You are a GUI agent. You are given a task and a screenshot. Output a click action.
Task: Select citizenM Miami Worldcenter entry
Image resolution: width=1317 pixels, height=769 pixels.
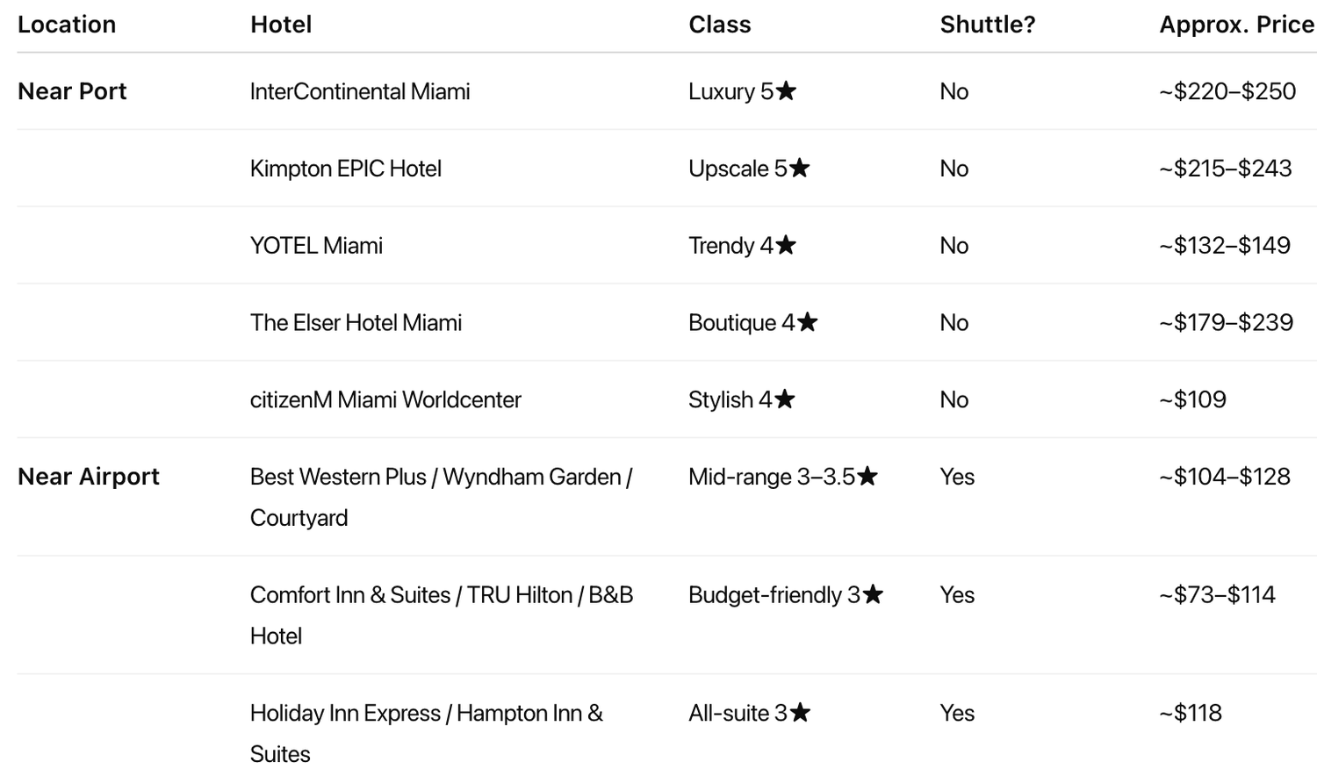click(x=385, y=400)
